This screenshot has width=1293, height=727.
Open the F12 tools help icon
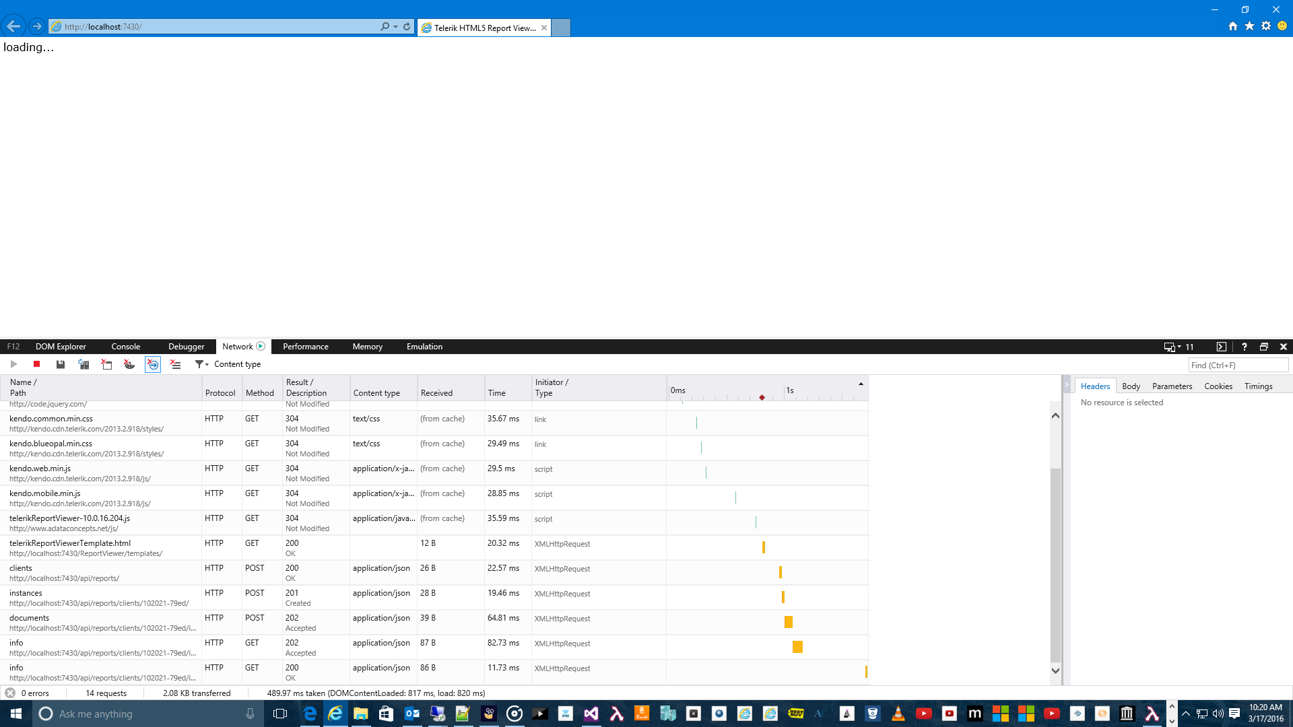tap(1245, 347)
